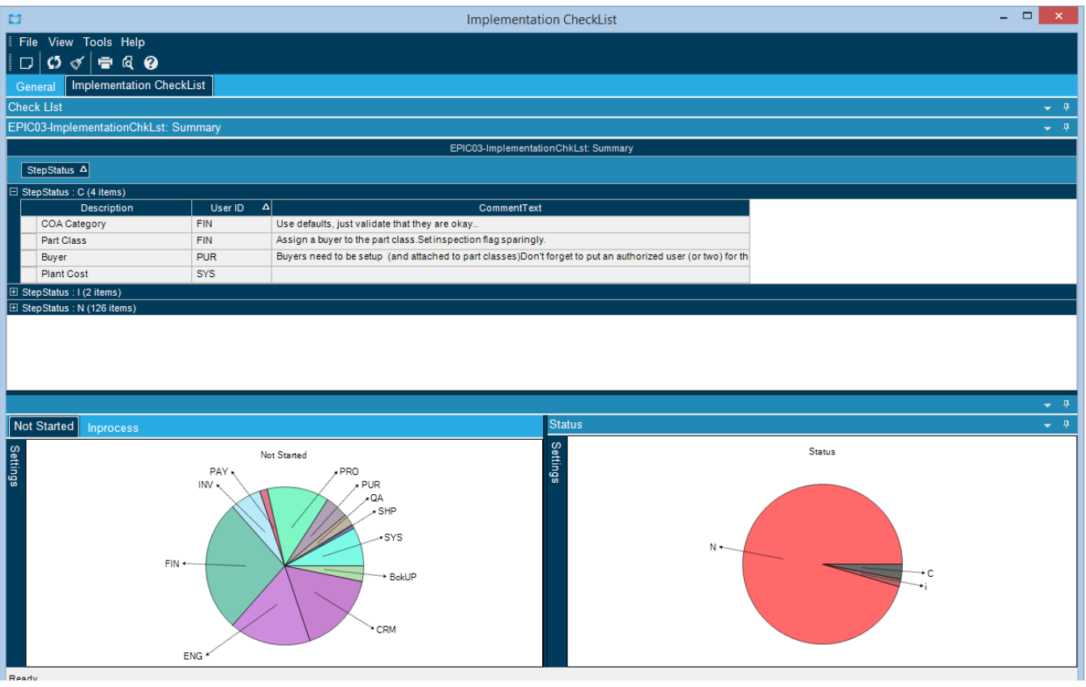The image size is (1086, 687).
Task: Click the Clear broom toolbar icon
Action: [x=77, y=63]
